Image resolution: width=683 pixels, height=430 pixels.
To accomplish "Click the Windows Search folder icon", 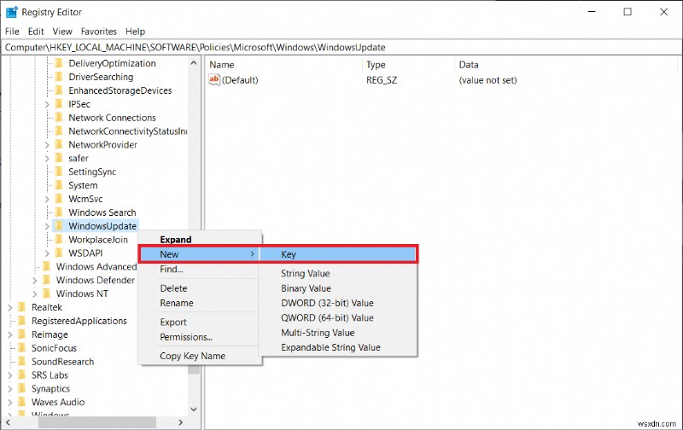I will click(x=59, y=212).
